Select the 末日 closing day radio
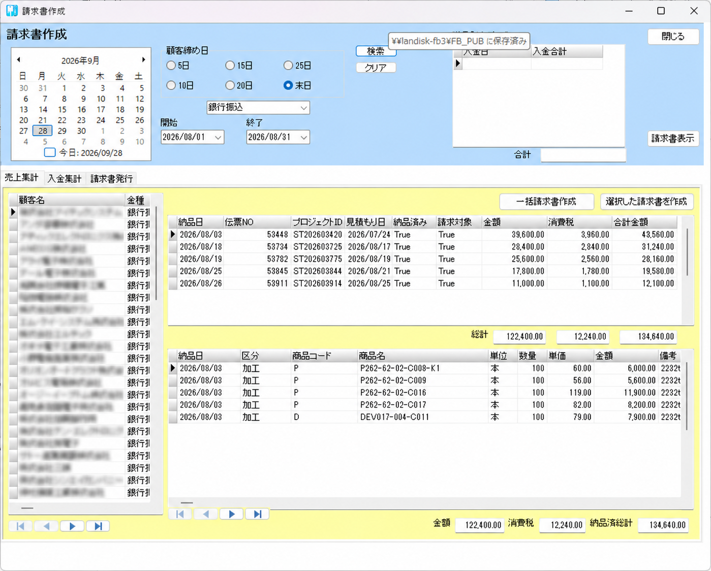Viewport: 711px width, 571px height. [x=288, y=85]
